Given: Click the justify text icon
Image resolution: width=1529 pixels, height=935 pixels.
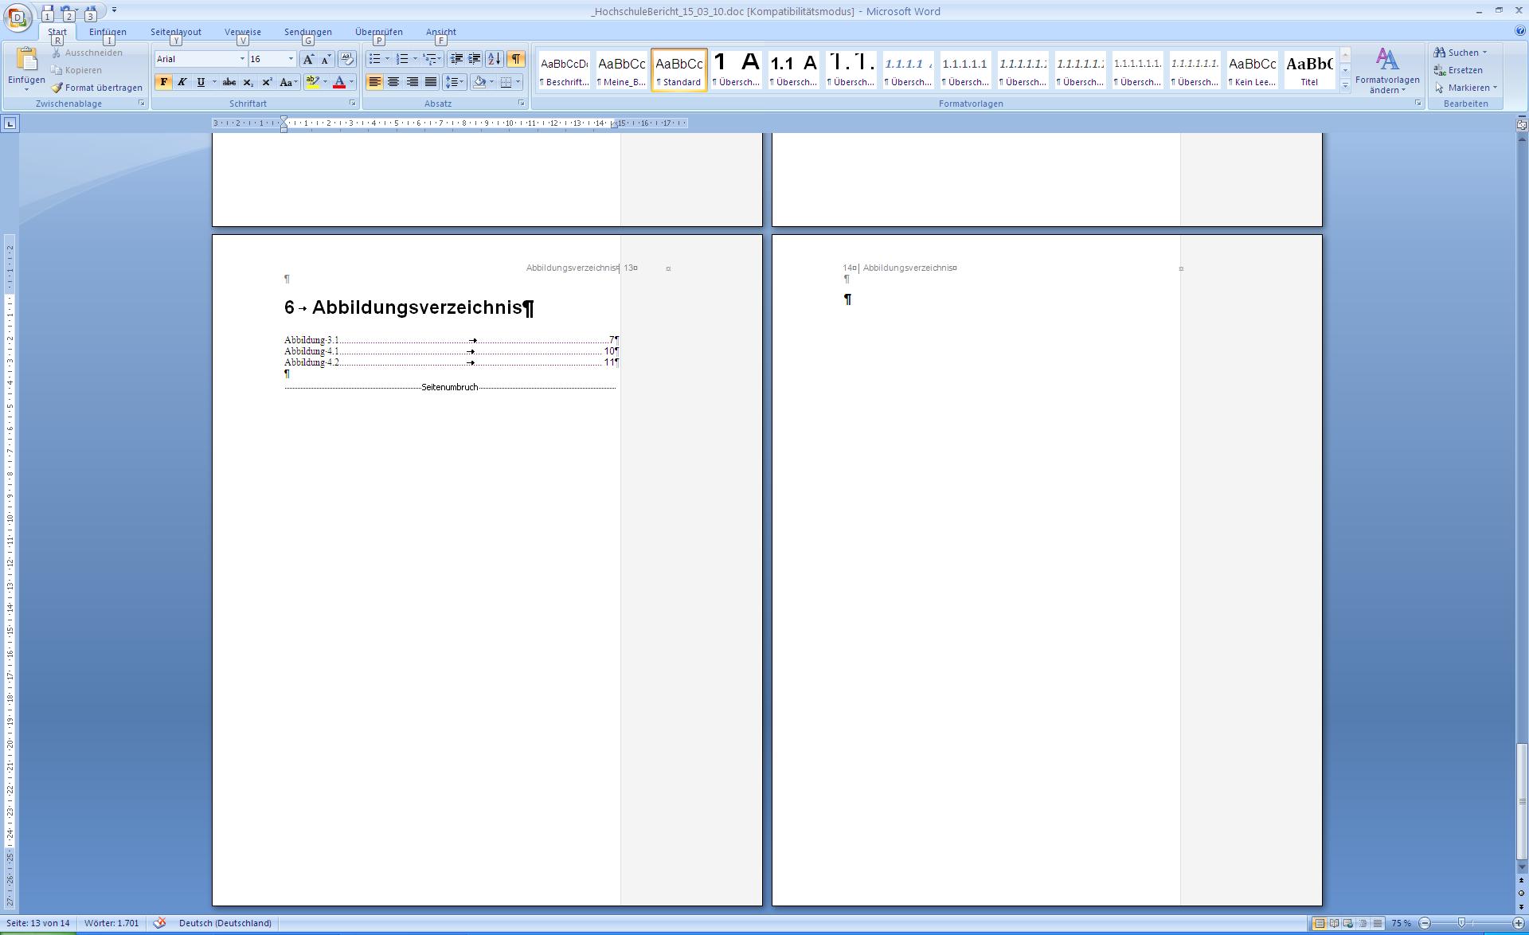Looking at the screenshot, I should point(431,82).
